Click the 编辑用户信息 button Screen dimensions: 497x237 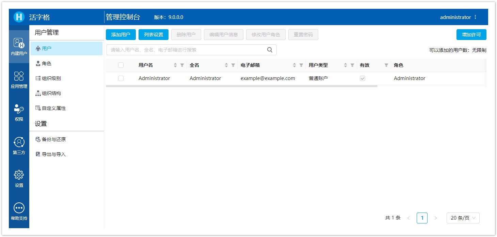coord(224,35)
